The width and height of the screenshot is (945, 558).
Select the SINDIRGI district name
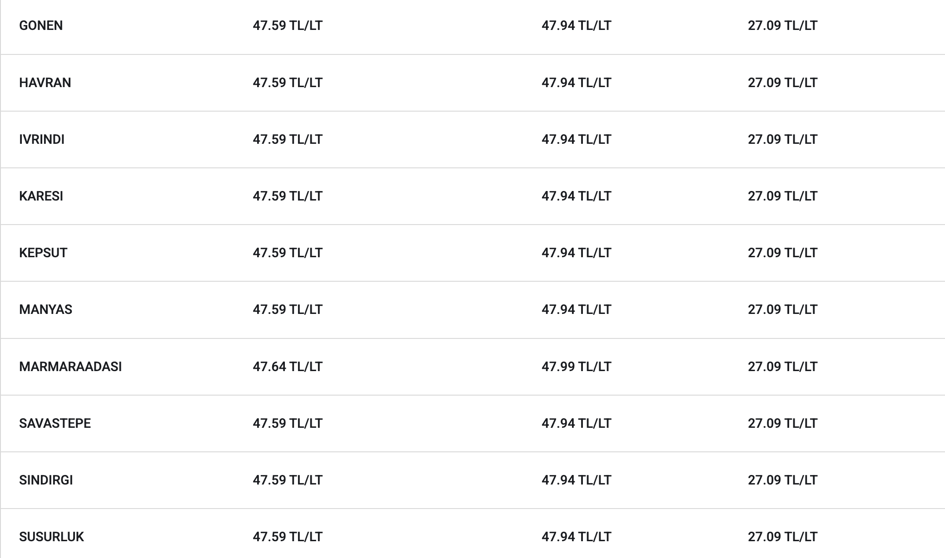click(46, 480)
